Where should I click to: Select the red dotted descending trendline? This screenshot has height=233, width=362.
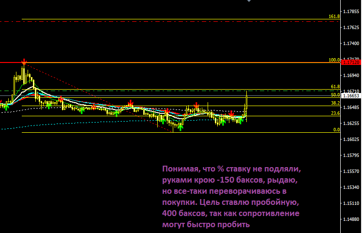(x=98, y=97)
